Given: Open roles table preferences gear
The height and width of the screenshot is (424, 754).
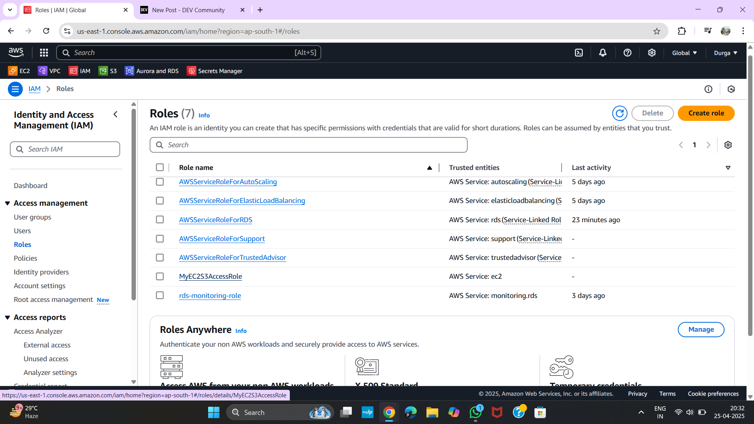Looking at the screenshot, I should point(728,145).
